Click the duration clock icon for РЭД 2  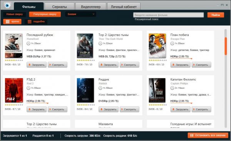pos(28,88)
